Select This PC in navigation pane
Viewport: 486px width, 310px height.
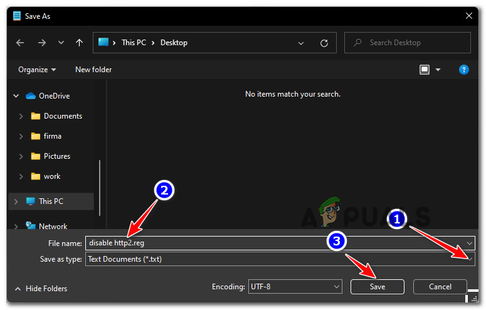click(51, 201)
